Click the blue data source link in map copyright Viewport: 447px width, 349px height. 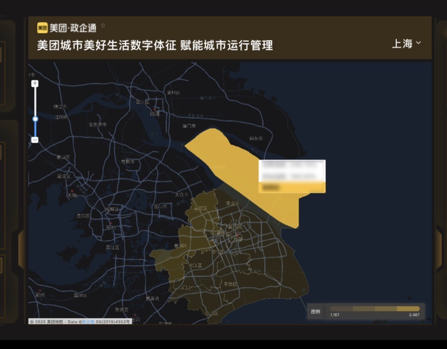(x=89, y=321)
